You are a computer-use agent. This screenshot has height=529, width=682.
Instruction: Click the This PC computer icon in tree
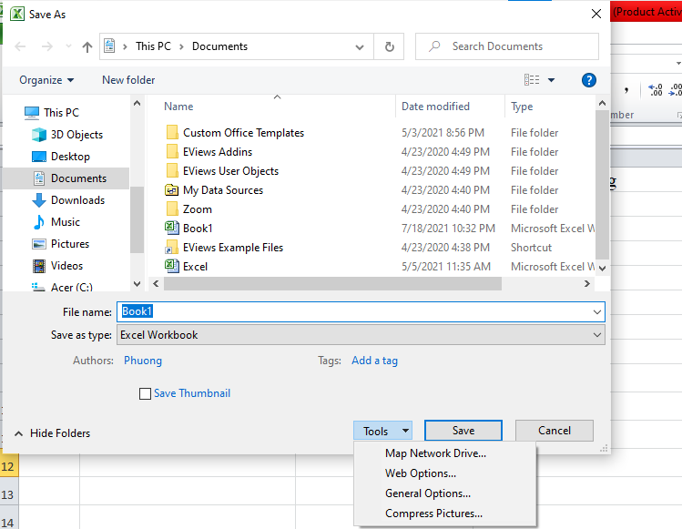tap(32, 113)
